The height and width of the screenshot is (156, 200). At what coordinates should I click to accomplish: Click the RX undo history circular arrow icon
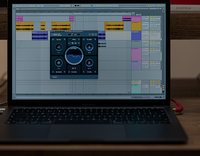point(90,34)
